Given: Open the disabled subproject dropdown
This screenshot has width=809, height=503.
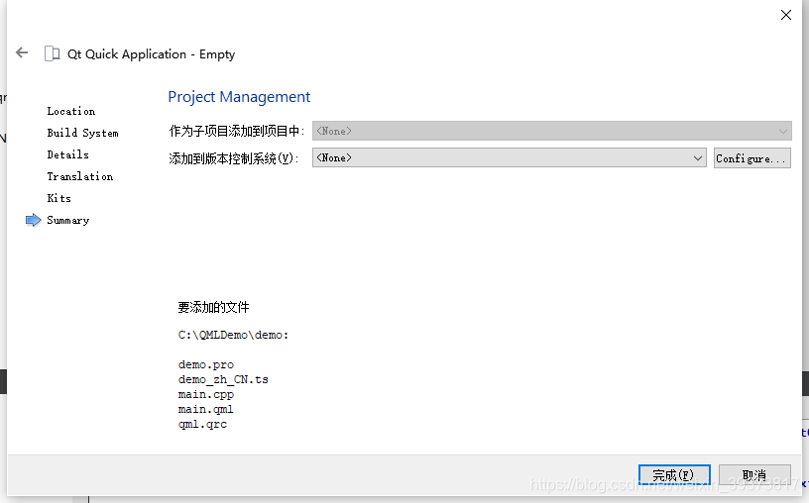Looking at the screenshot, I should [551, 131].
